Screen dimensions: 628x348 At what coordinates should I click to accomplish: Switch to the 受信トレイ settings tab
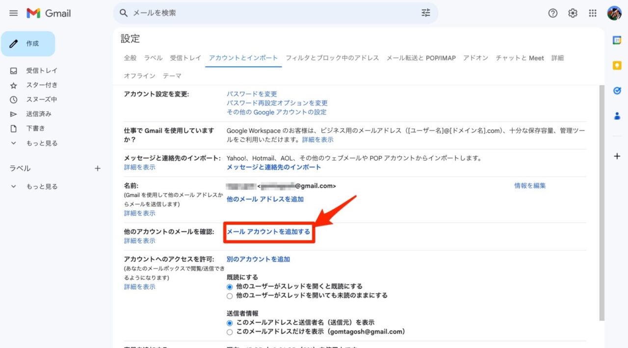(x=186, y=58)
